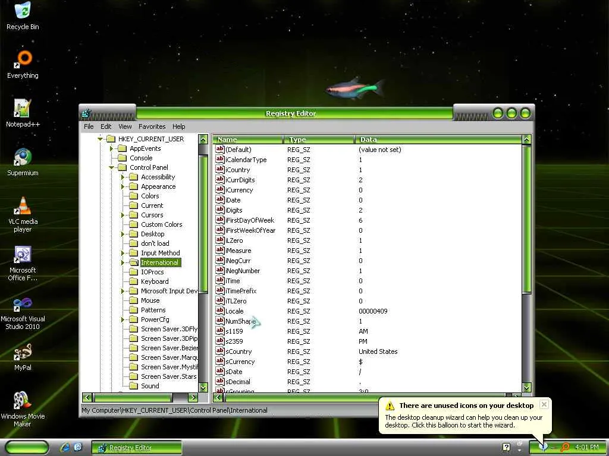609x456 pixels.
Task: Expand the Input Method key
Action: 123,253
